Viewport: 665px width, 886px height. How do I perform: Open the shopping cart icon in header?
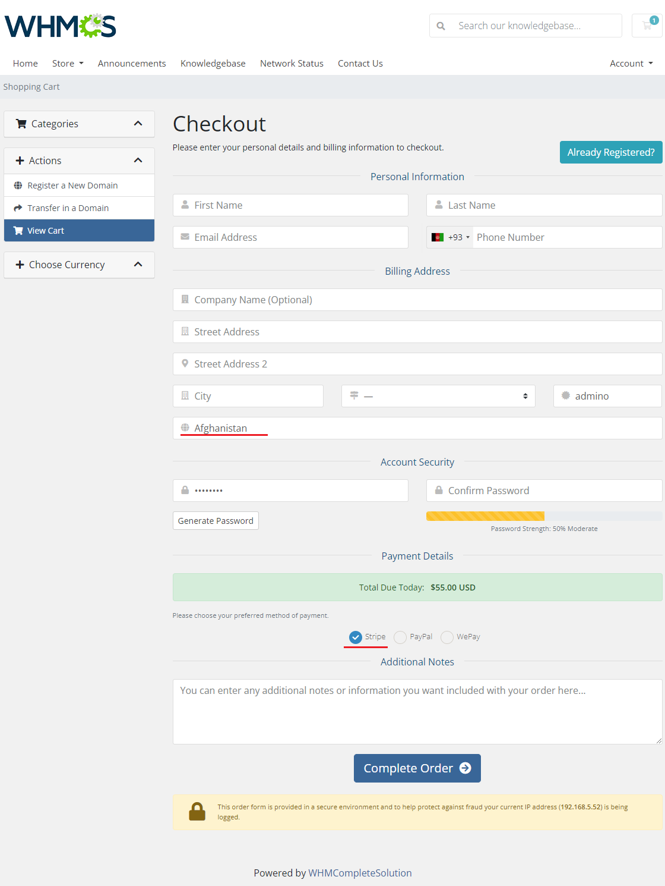pyautogui.click(x=647, y=26)
